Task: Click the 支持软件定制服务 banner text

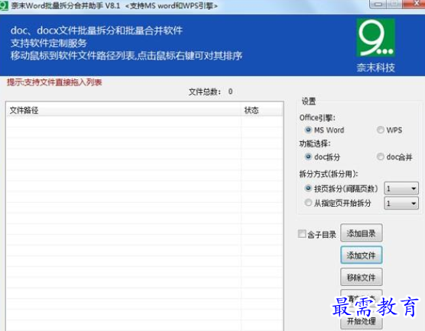Action: click(49, 43)
